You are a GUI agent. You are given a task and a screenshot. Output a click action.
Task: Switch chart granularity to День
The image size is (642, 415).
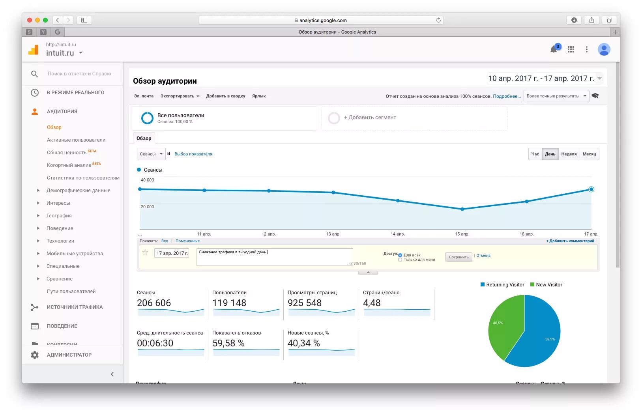click(550, 154)
